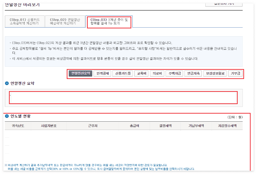Click the 사업자번호 column header
This screenshot has width=257, height=174.
(x=49, y=126)
